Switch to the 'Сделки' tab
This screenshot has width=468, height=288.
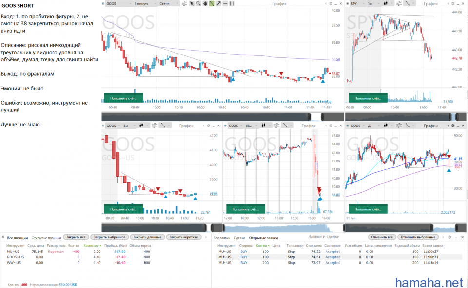click(239, 238)
